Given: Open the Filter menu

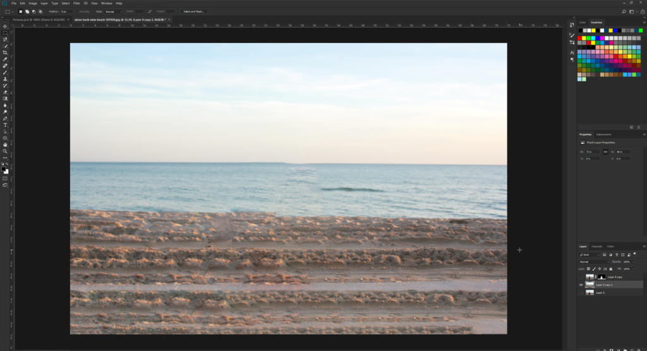Looking at the screenshot, I should pos(76,3).
